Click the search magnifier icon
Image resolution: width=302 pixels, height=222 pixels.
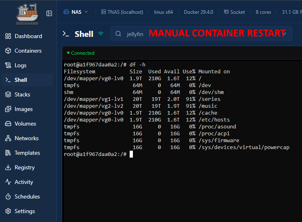[x=118, y=34]
